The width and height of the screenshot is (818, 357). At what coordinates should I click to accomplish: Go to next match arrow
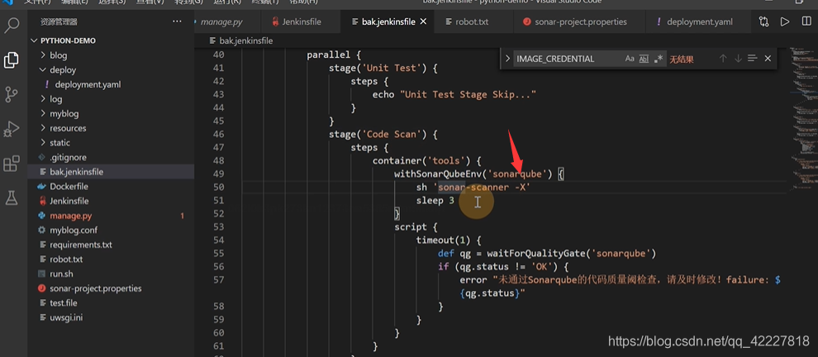[x=738, y=59]
